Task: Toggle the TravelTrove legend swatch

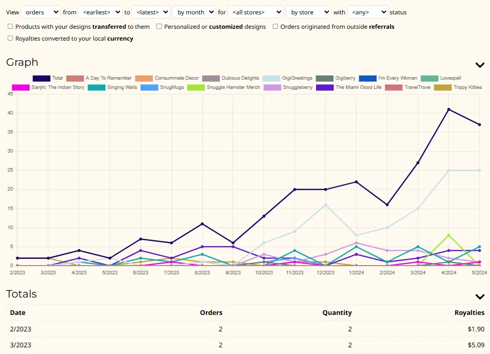Action: coord(394,88)
